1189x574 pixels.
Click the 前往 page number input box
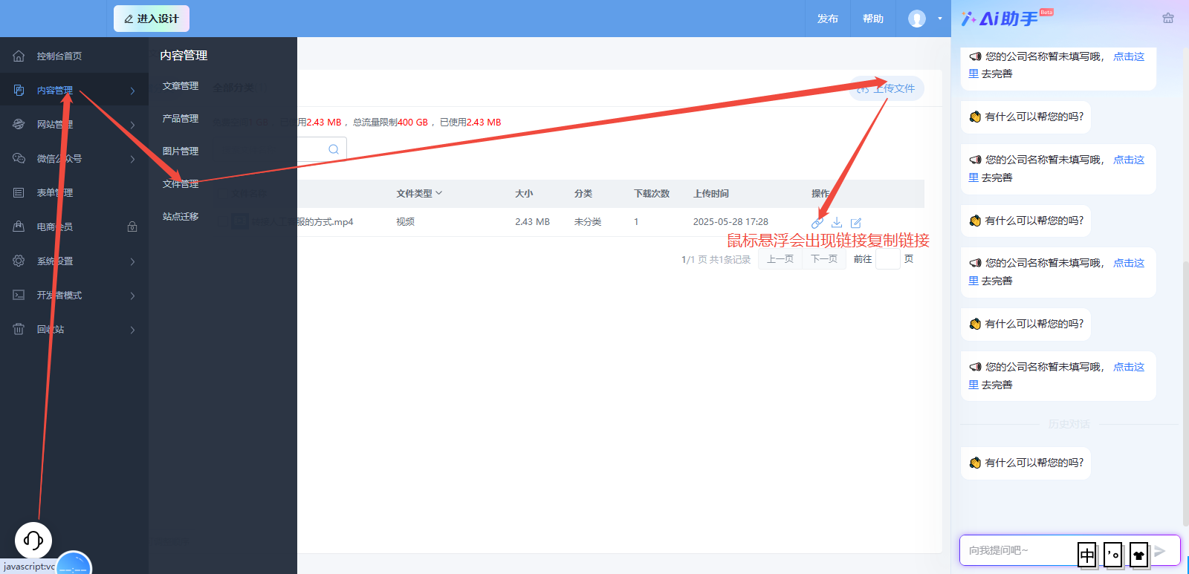click(888, 259)
